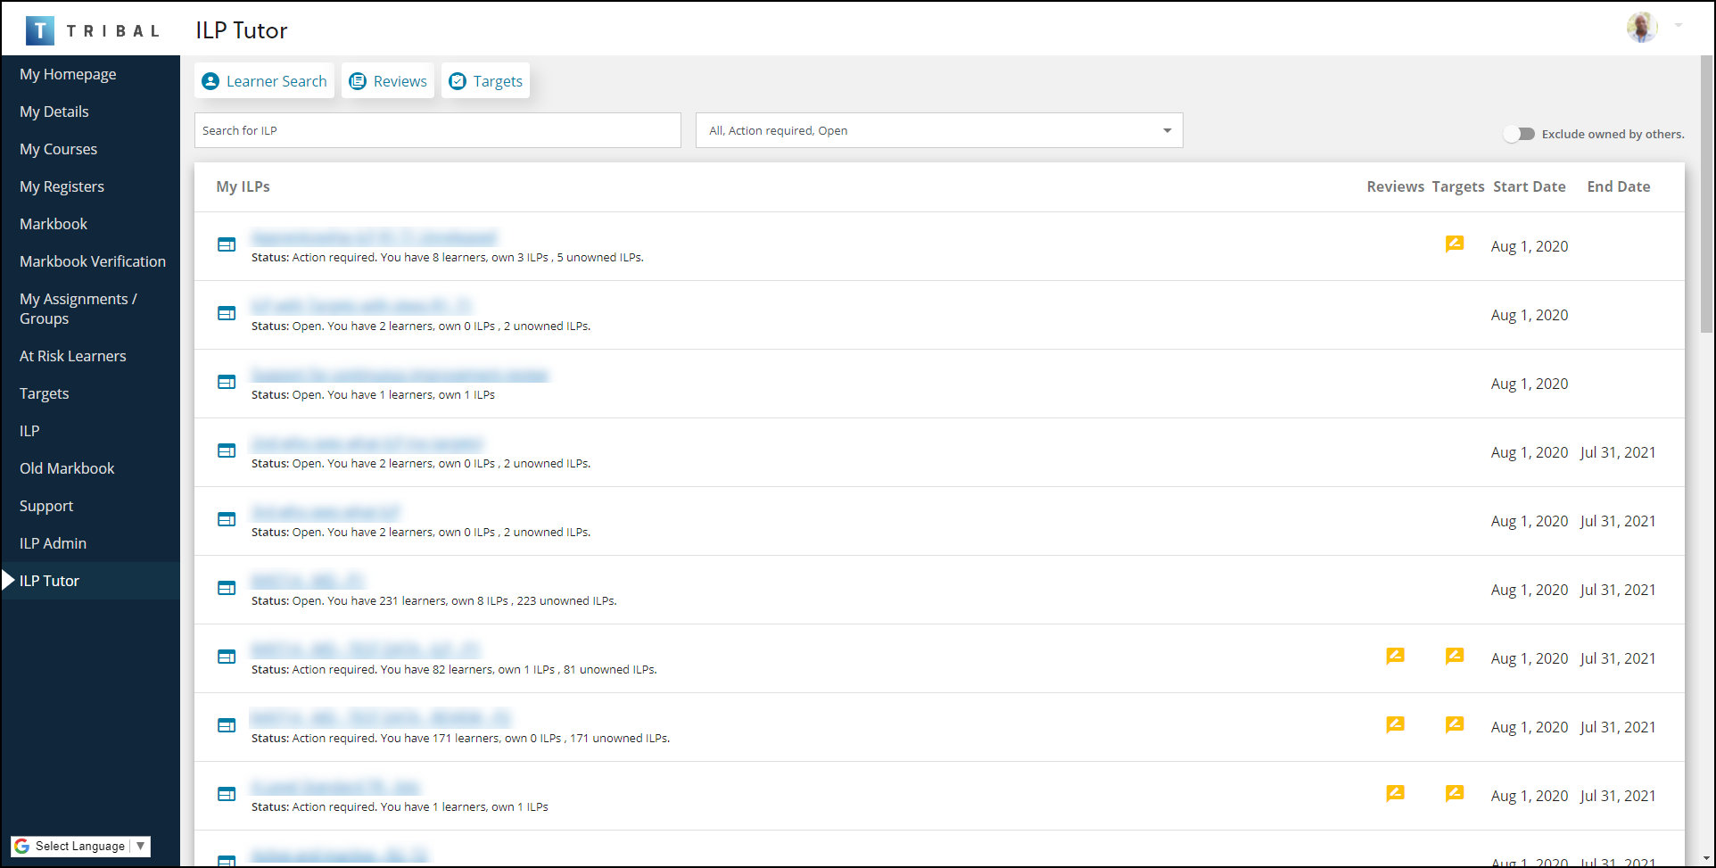The image size is (1716, 868).
Task: Click the Tribal logo icon
Action: 40,30
